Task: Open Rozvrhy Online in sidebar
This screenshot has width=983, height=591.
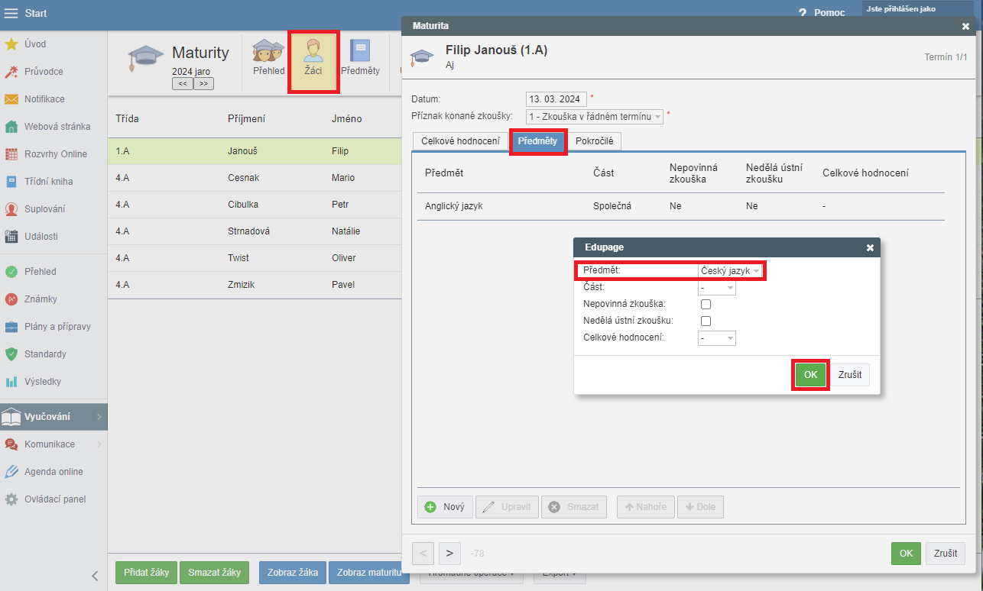Action: (x=55, y=154)
